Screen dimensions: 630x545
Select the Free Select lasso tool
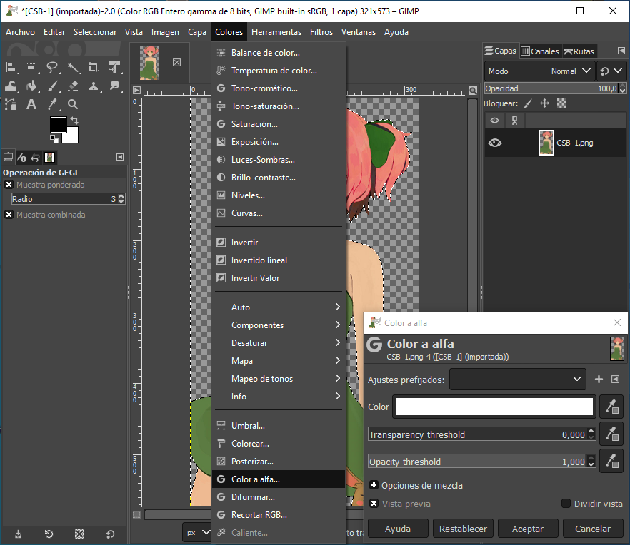pos(52,68)
